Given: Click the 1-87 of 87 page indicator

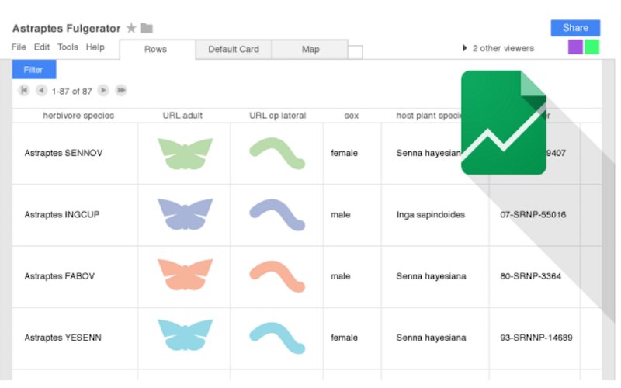Looking at the screenshot, I should coord(72,92).
